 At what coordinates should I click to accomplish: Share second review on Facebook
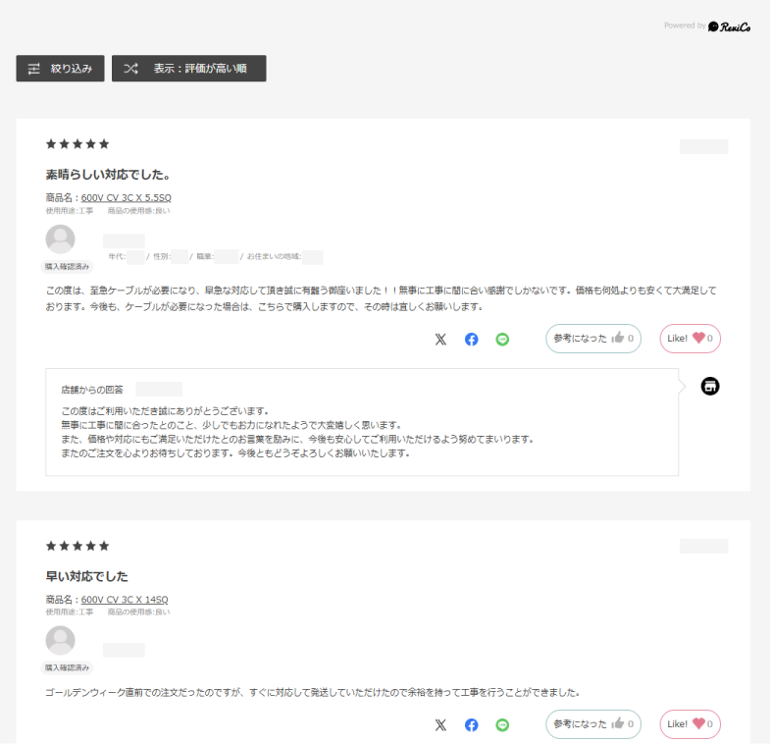[472, 724]
